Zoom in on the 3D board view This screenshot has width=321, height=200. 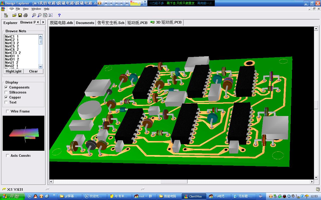click(x=34, y=15)
